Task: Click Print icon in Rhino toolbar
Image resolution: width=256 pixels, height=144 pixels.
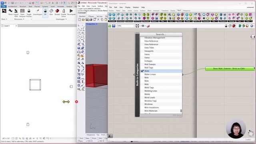Action: (x=91, y=20)
